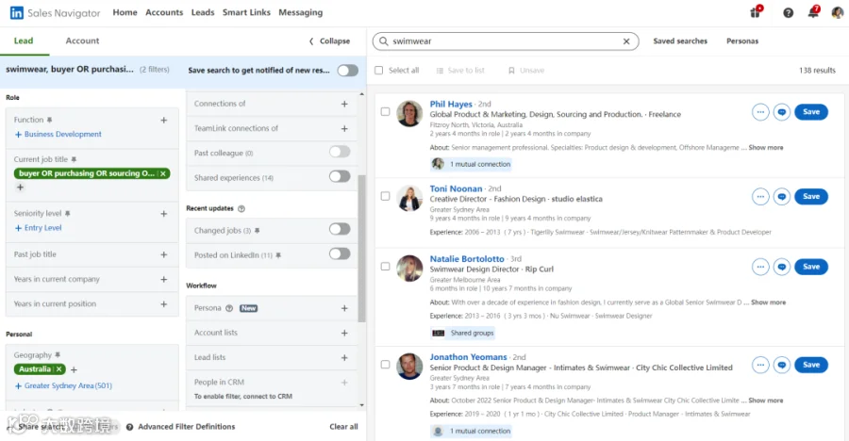Expand the Account lists filter
The height and width of the screenshot is (441, 849).
tap(344, 334)
